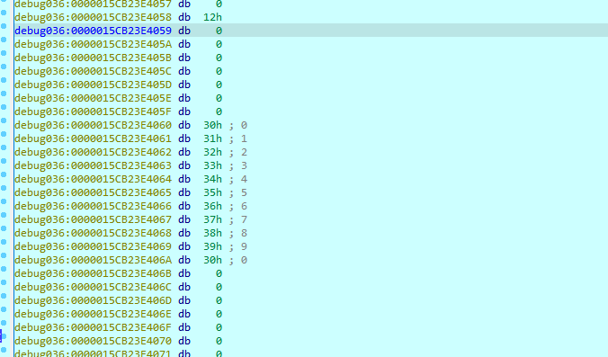The image size is (608, 357).
Task: Click breakpoint dot for line 0000015CB23E4068
Action: pos(4,228)
